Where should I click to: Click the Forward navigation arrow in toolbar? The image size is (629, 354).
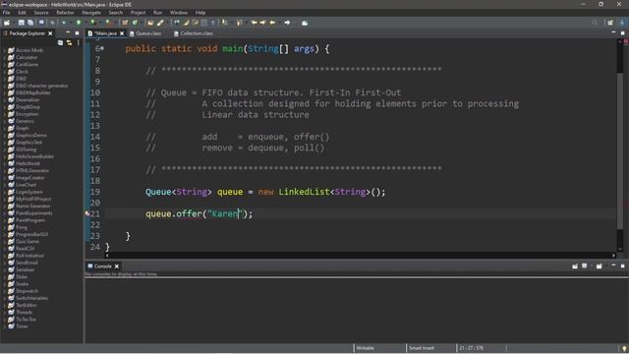pyautogui.click(x=287, y=23)
